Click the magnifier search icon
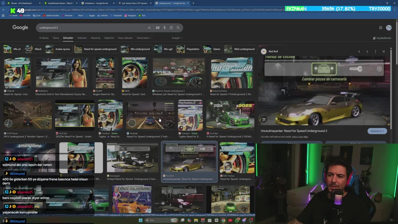This screenshot has height=224, width=398. [x=178, y=28]
